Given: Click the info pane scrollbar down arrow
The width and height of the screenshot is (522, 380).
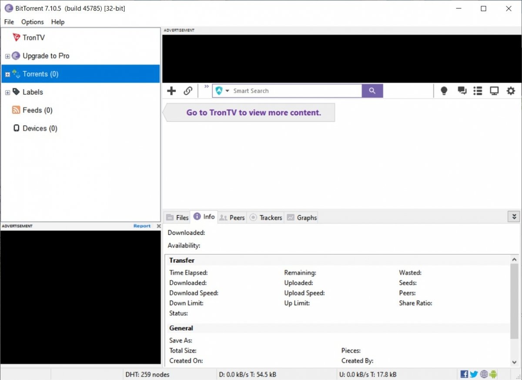Looking at the screenshot, I should [x=515, y=362].
